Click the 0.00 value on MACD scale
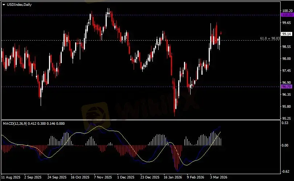The image size is (294, 181). [x=286, y=145]
